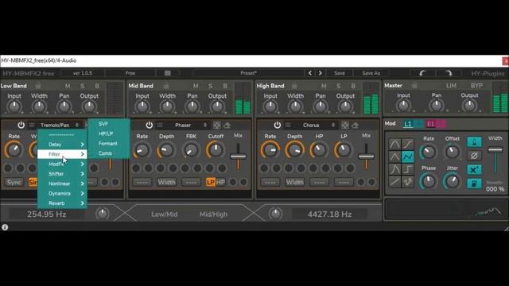This screenshot has width=509, height=286.
Task: Toggle the Phaser effect power button
Action: [x=149, y=125]
